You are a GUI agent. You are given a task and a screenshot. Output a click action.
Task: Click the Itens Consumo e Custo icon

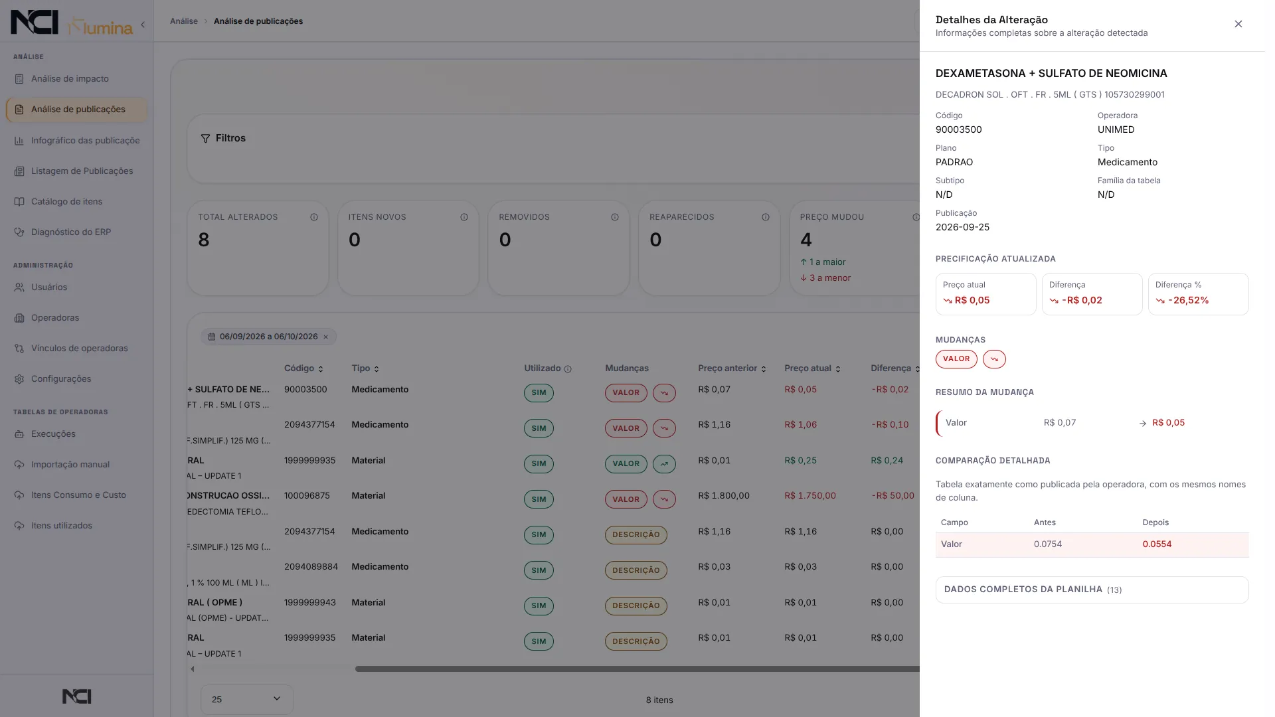[x=19, y=495]
